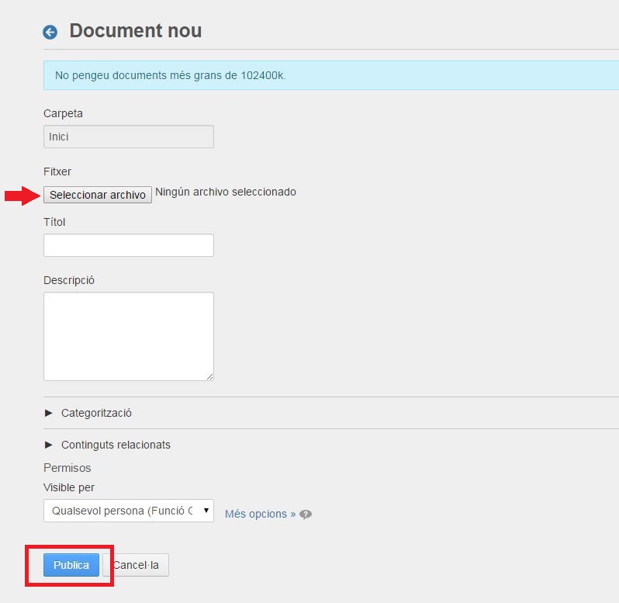Viewport: 619px width, 603px height.
Task: Click the Carpeta field showing Inici
Action: pos(129,137)
